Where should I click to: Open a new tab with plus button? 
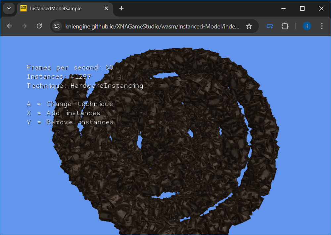(121, 9)
